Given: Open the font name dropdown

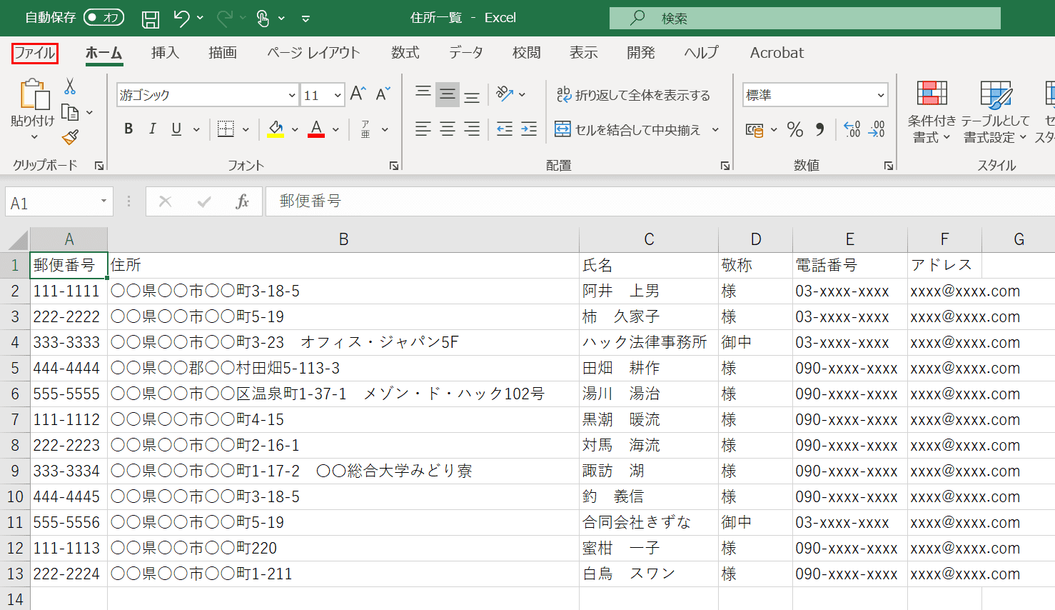Looking at the screenshot, I should click(x=291, y=95).
